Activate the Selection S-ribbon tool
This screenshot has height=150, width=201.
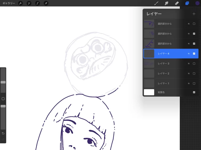click(x=38, y=3)
